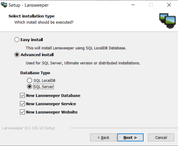The height and width of the screenshot is (146, 178).
Task: Click the dual-monitor Lansweeper logo in the header
Action: point(167,21)
